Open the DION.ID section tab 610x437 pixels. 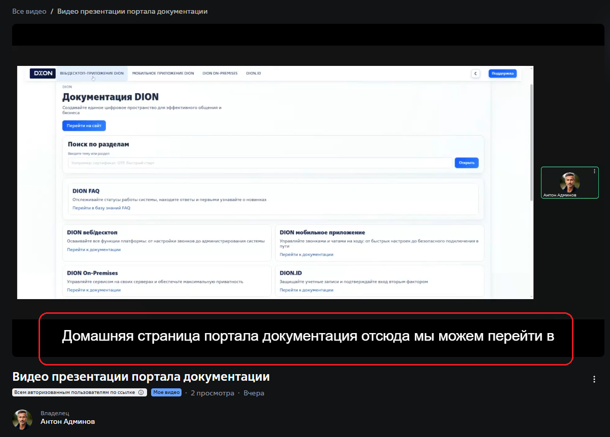point(253,73)
